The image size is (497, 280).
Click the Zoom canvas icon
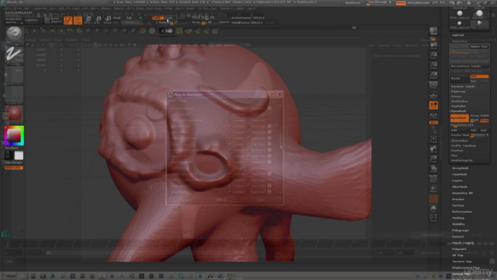click(x=433, y=55)
